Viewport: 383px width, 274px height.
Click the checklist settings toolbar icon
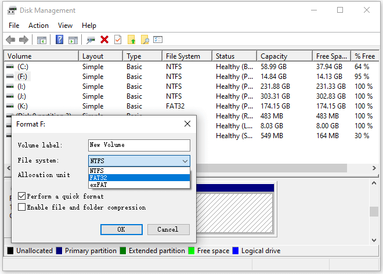pyautogui.click(x=158, y=39)
